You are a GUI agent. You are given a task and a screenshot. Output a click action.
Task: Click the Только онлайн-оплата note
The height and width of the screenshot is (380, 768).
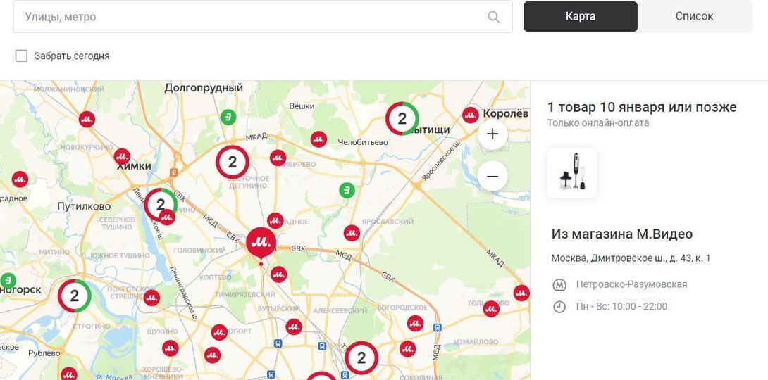[598, 123]
